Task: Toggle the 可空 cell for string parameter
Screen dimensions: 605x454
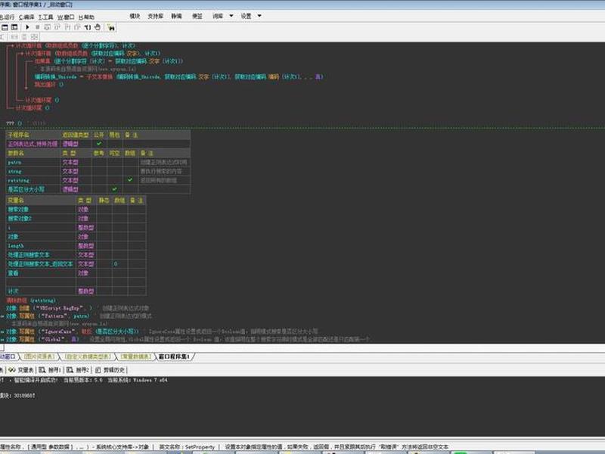Action: tap(115, 171)
